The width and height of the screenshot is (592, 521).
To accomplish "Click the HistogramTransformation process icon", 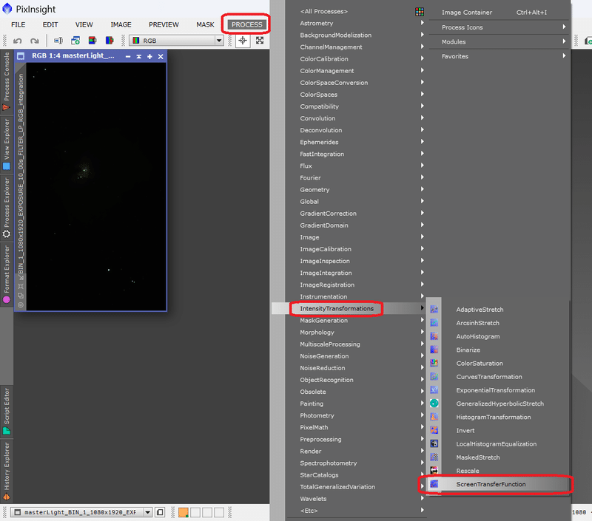I will 434,417.
